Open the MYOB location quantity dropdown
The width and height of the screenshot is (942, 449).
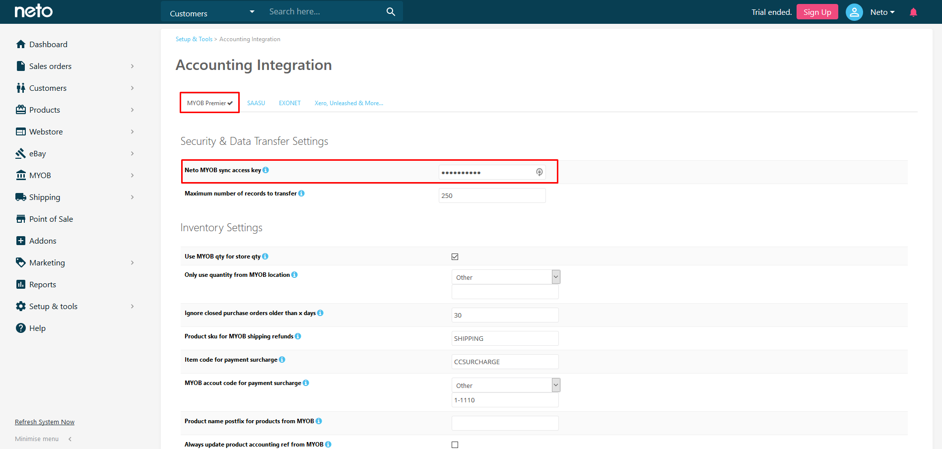pos(506,277)
